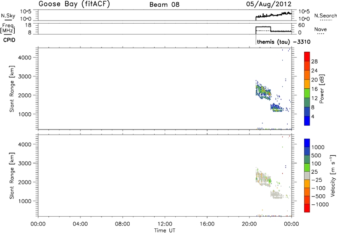The height and width of the screenshot is (233, 337).
Task: Click the 'themis (tau) -3310' text
Action: pyautogui.click(x=284, y=42)
